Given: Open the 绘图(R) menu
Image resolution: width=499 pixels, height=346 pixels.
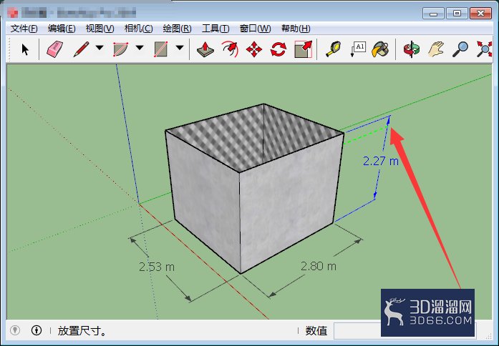Looking at the screenshot, I should coord(177,29).
